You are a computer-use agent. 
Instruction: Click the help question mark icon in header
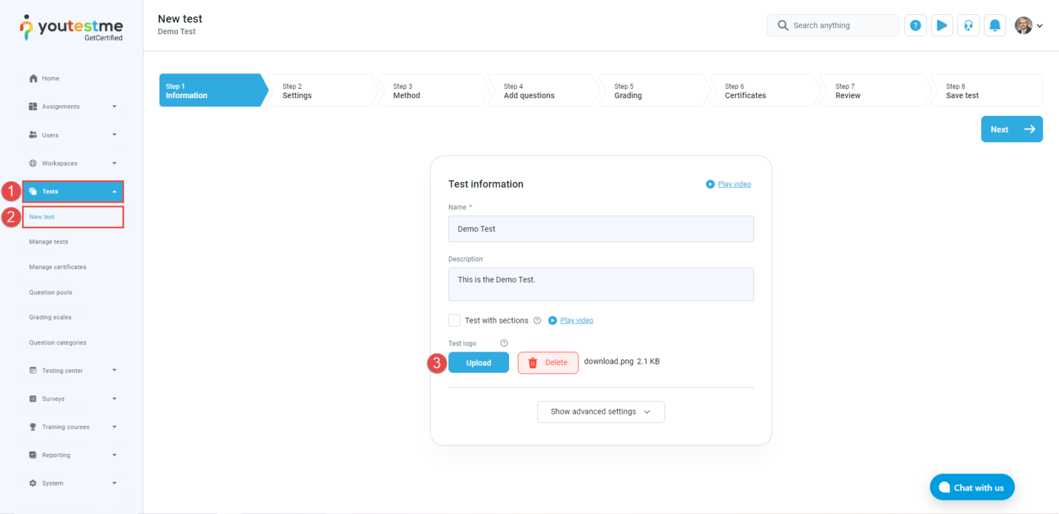[915, 25]
